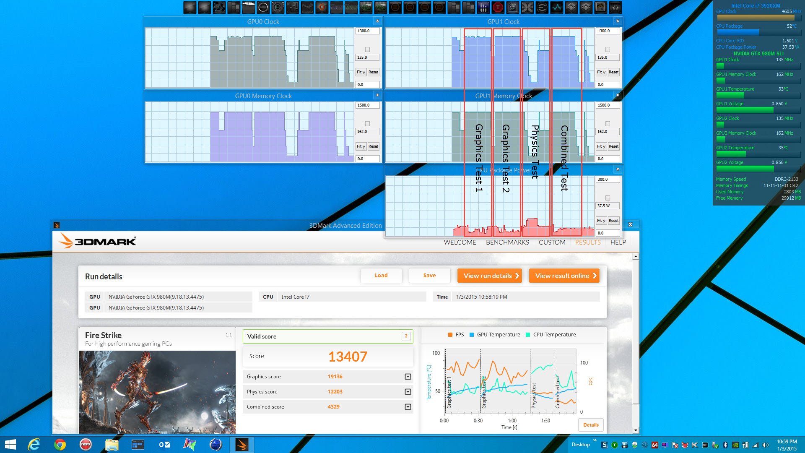The height and width of the screenshot is (453, 805).
Task: Click the Valid score question mark help
Action: 406,336
